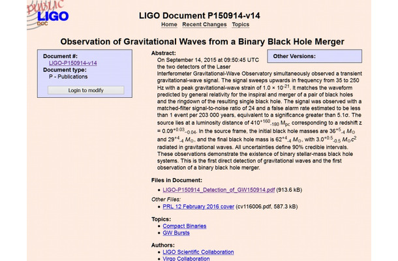Screen dimensions: 398x261
Task: Select the Compact Binaries topic link
Action: [x=184, y=226]
